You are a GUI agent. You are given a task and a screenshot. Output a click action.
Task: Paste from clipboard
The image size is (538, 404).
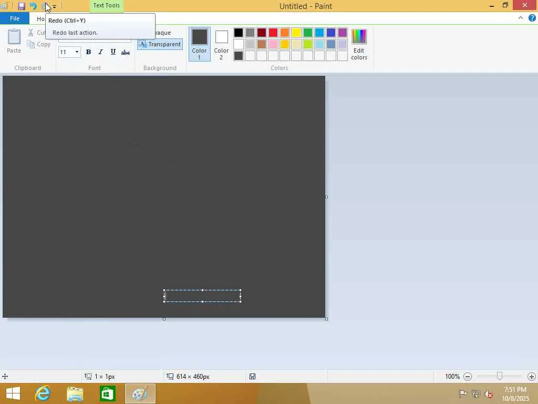click(x=14, y=41)
